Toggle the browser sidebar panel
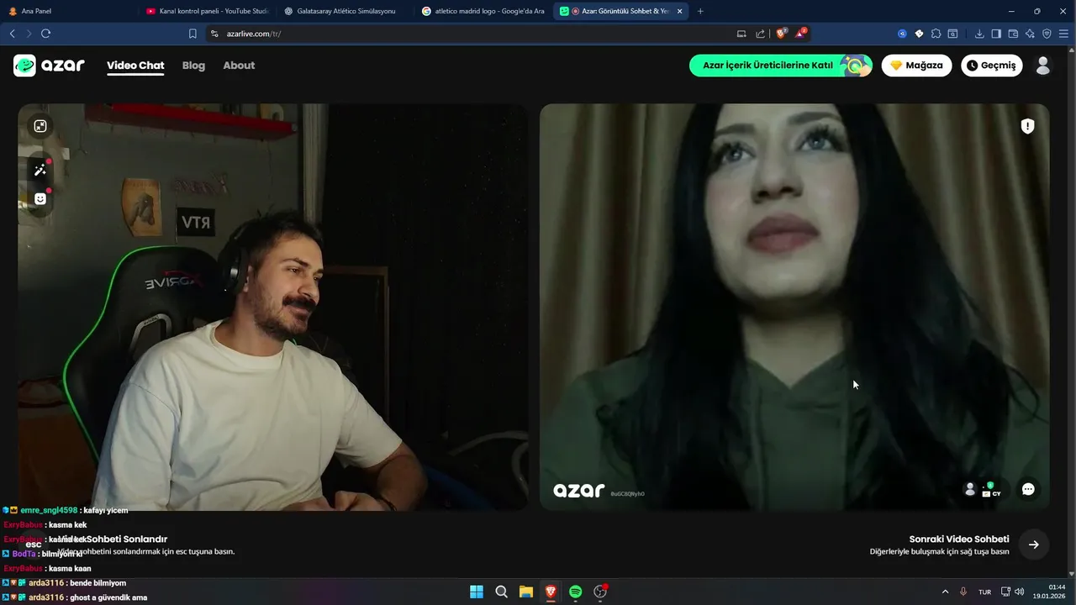The width and height of the screenshot is (1076, 605). [x=996, y=34]
